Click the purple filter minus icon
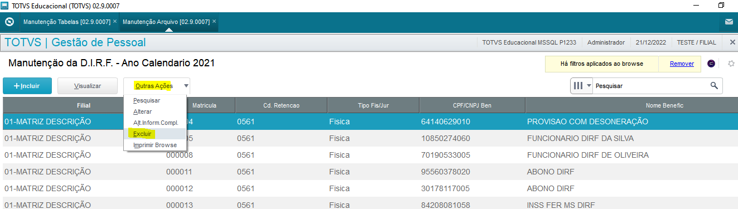Viewport: 738px width, 209px height. (711, 64)
